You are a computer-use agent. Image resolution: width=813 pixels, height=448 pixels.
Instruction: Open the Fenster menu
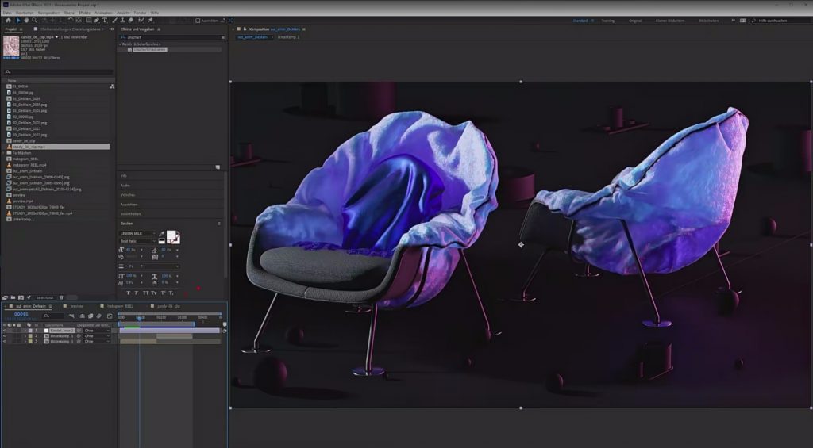[140, 13]
